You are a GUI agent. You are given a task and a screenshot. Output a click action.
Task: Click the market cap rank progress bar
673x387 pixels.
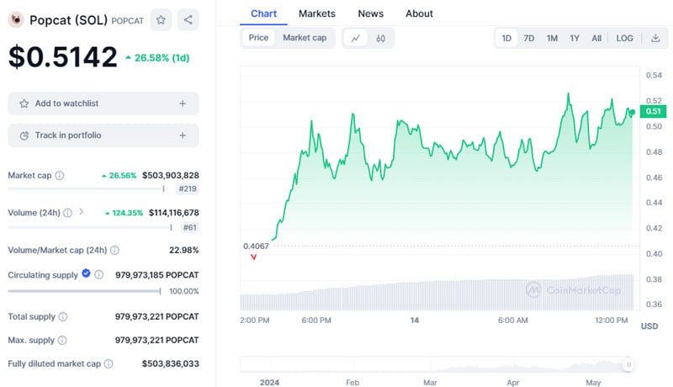coord(87,188)
